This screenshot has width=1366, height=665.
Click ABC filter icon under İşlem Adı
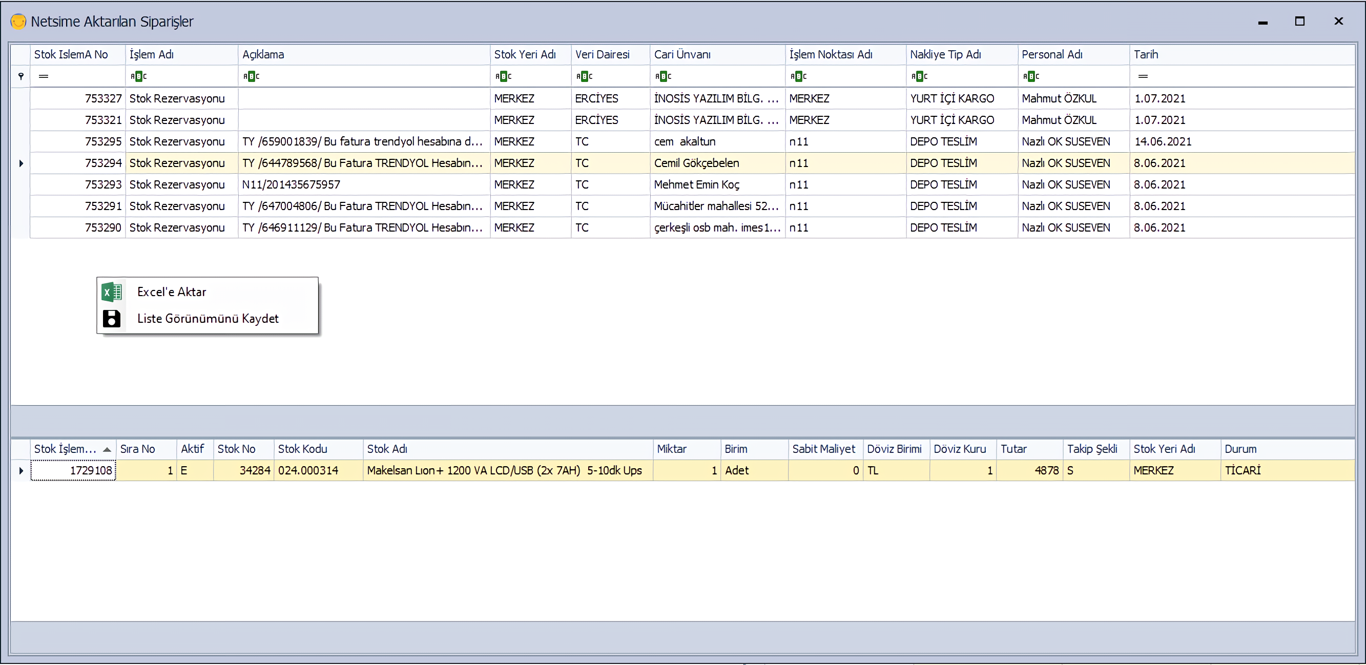(x=138, y=76)
